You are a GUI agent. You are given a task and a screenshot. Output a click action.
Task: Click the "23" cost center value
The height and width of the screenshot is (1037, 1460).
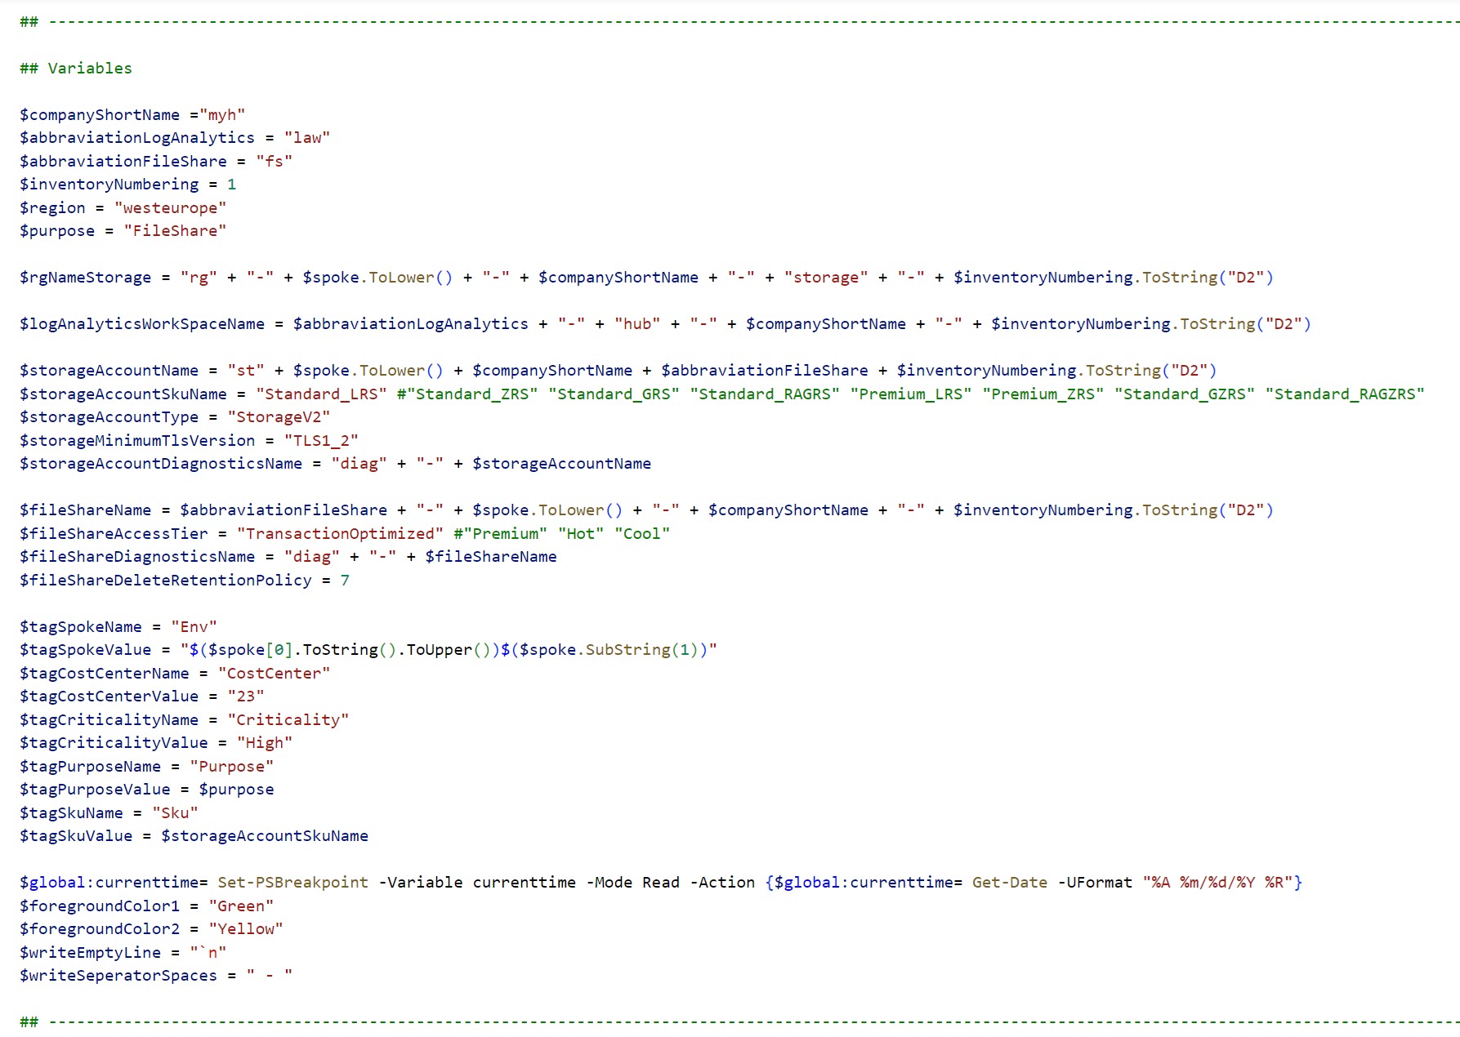[x=246, y=697]
